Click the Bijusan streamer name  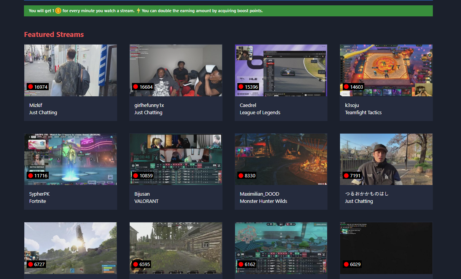pyautogui.click(x=142, y=194)
